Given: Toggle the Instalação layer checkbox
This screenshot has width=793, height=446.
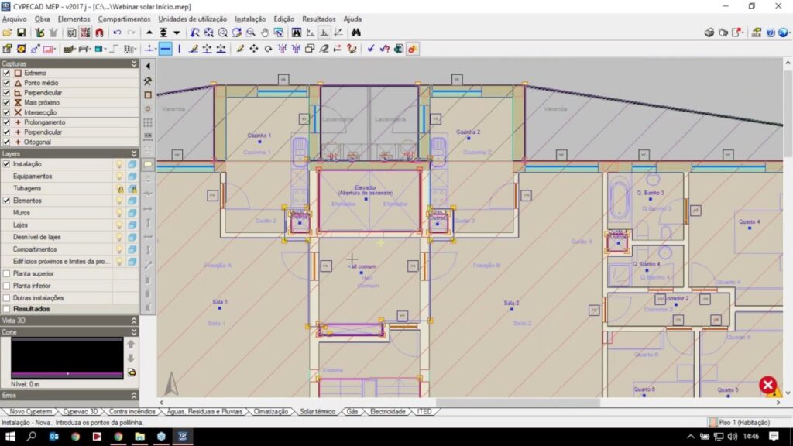Looking at the screenshot, I should tap(6, 164).
